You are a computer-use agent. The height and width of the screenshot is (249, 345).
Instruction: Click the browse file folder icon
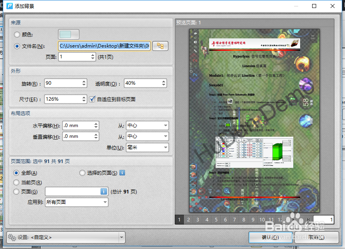click(x=160, y=46)
